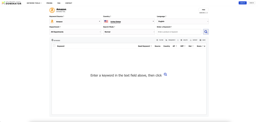The height and width of the screenshot is (122, 258).
Task: Click the Score column header
Action: coord(199,46)
